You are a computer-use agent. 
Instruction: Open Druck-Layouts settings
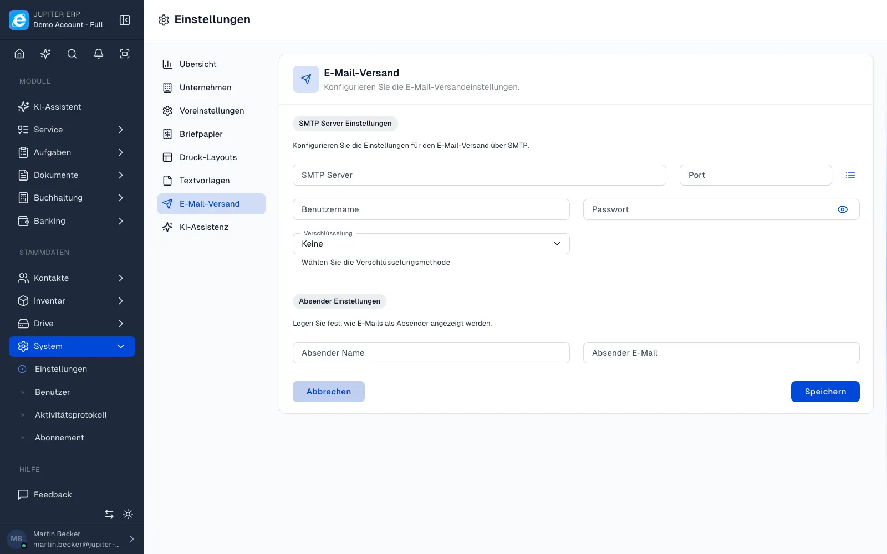click(211, 157)
